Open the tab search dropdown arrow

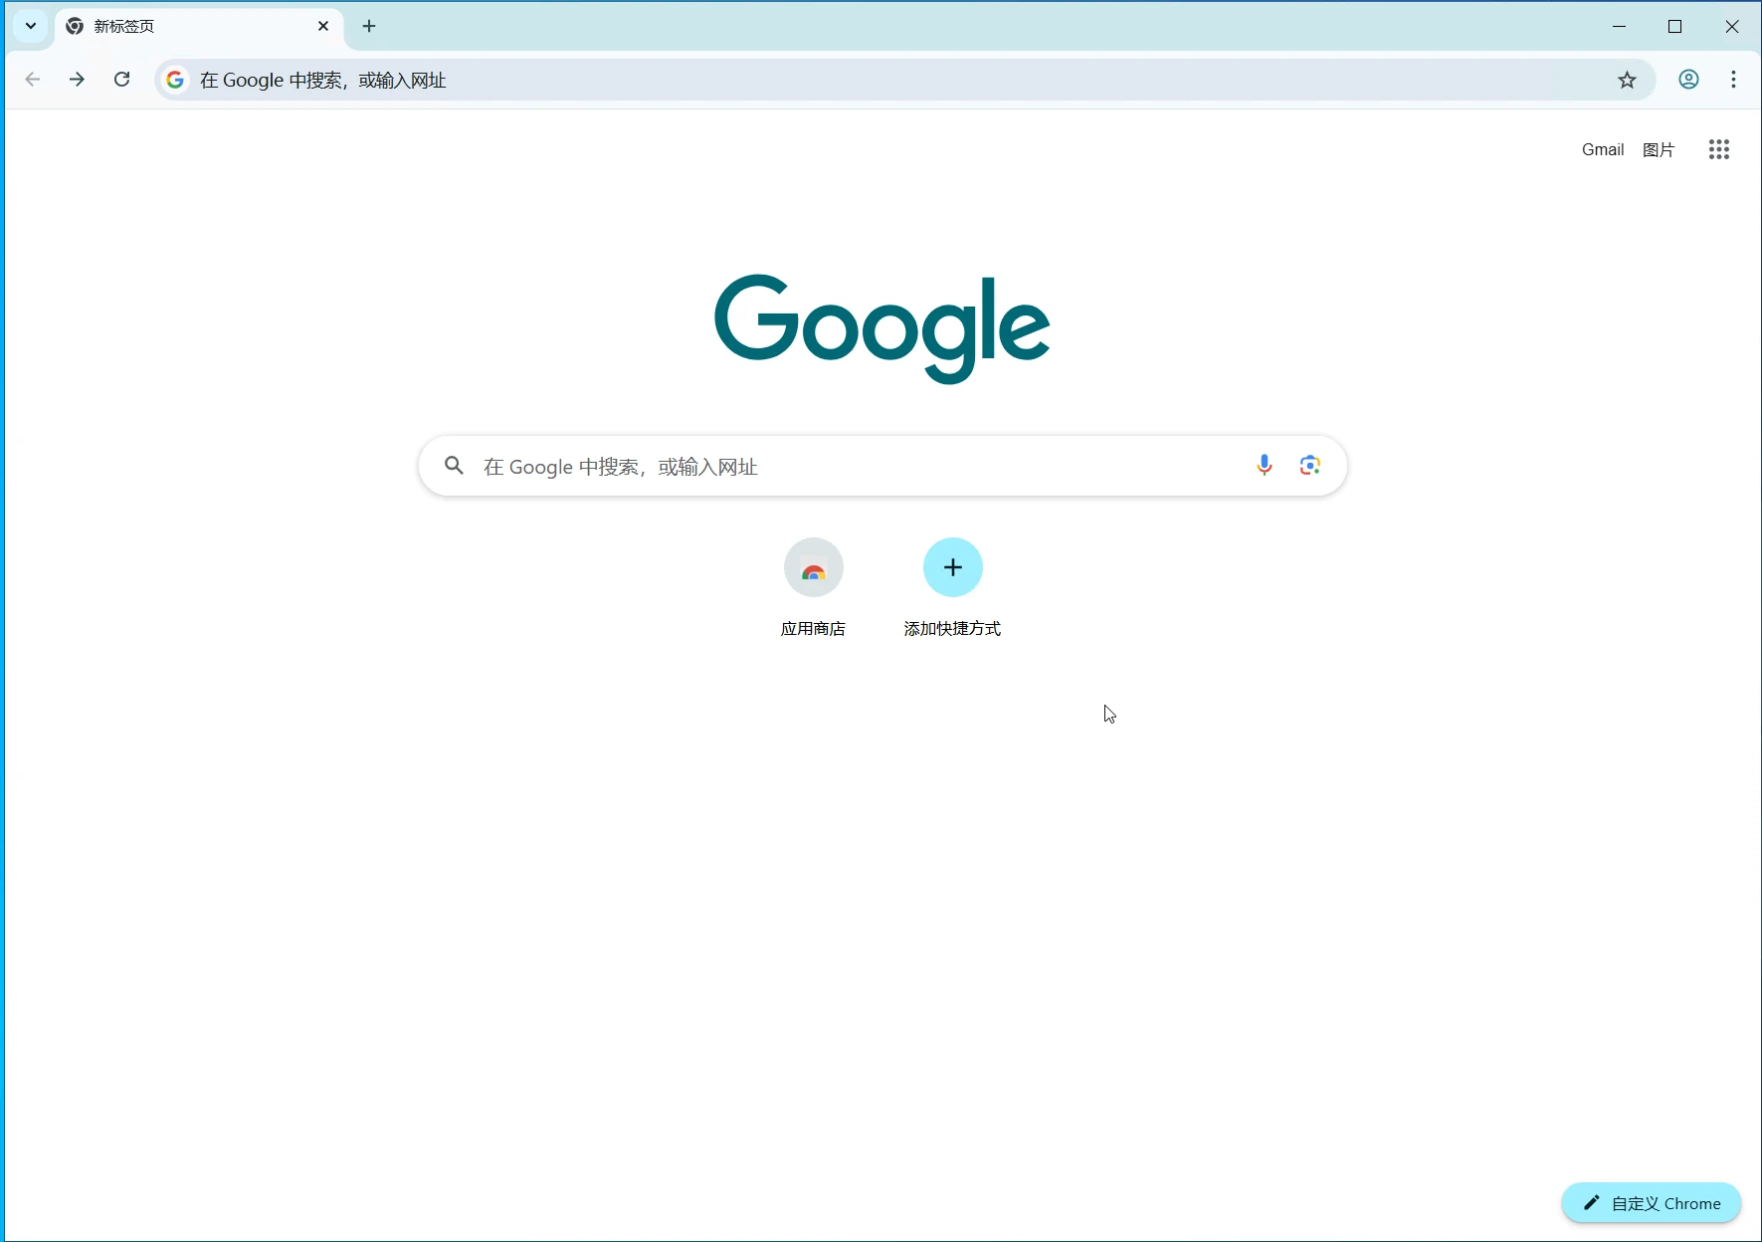click(x=31, y=26)
